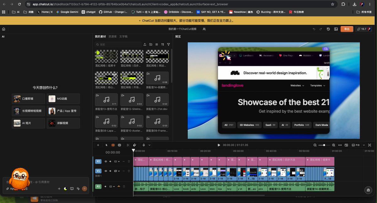Image resolution: width=377 pixels, height=203 pixels.
Task: Open the version history clock icon
Action: [x=328, y=29]
